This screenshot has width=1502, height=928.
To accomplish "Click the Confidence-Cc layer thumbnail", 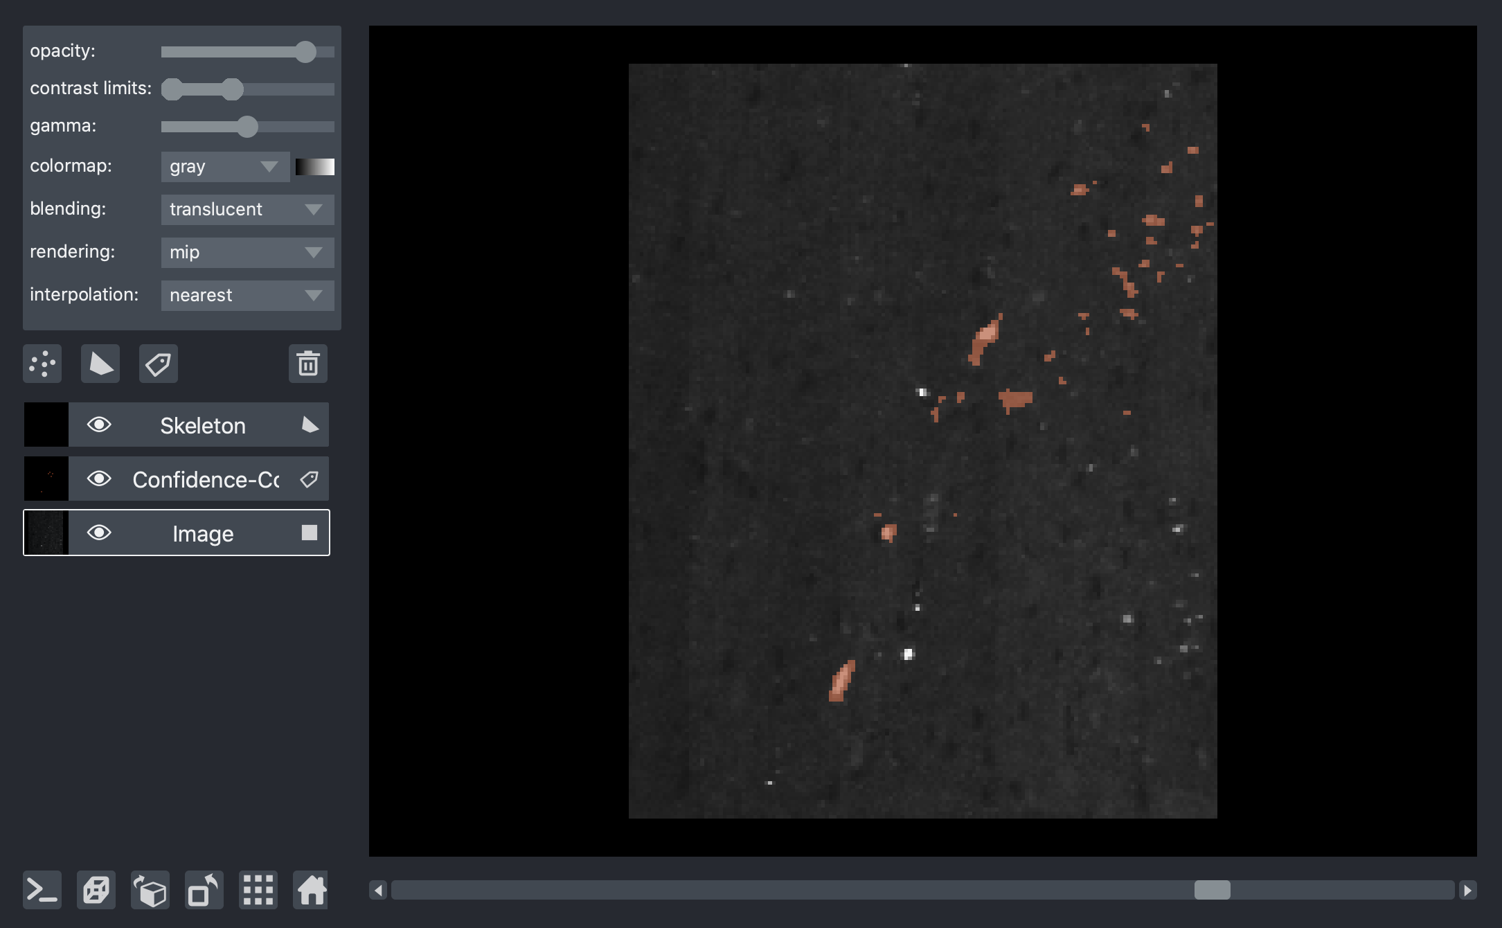I will coord(46,479).
